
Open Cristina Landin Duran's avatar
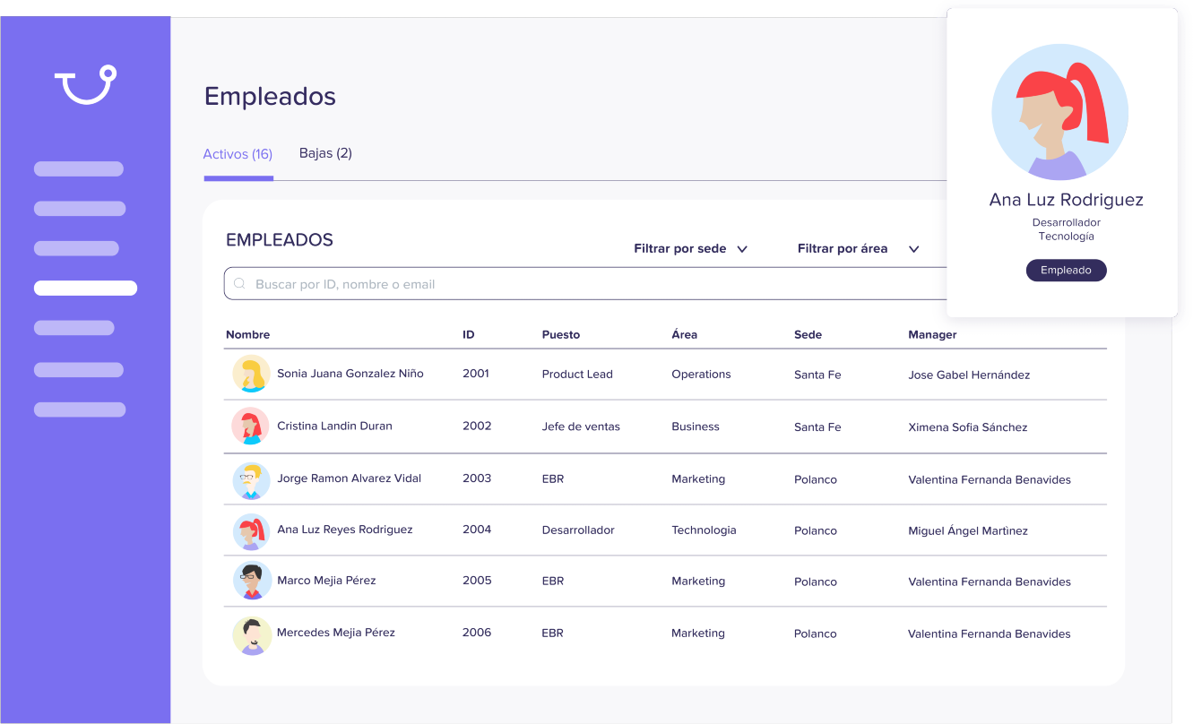pos(251,427)
